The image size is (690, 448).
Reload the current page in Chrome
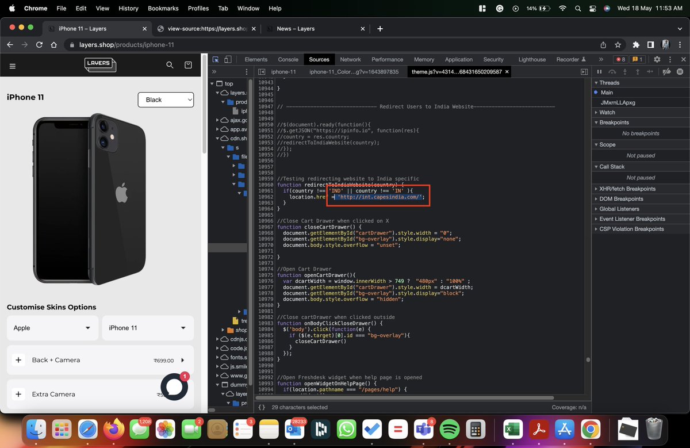click(39, 44)
